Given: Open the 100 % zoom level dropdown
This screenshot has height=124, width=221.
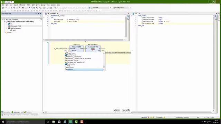Looking at the screenshot, I should [125, 110].
